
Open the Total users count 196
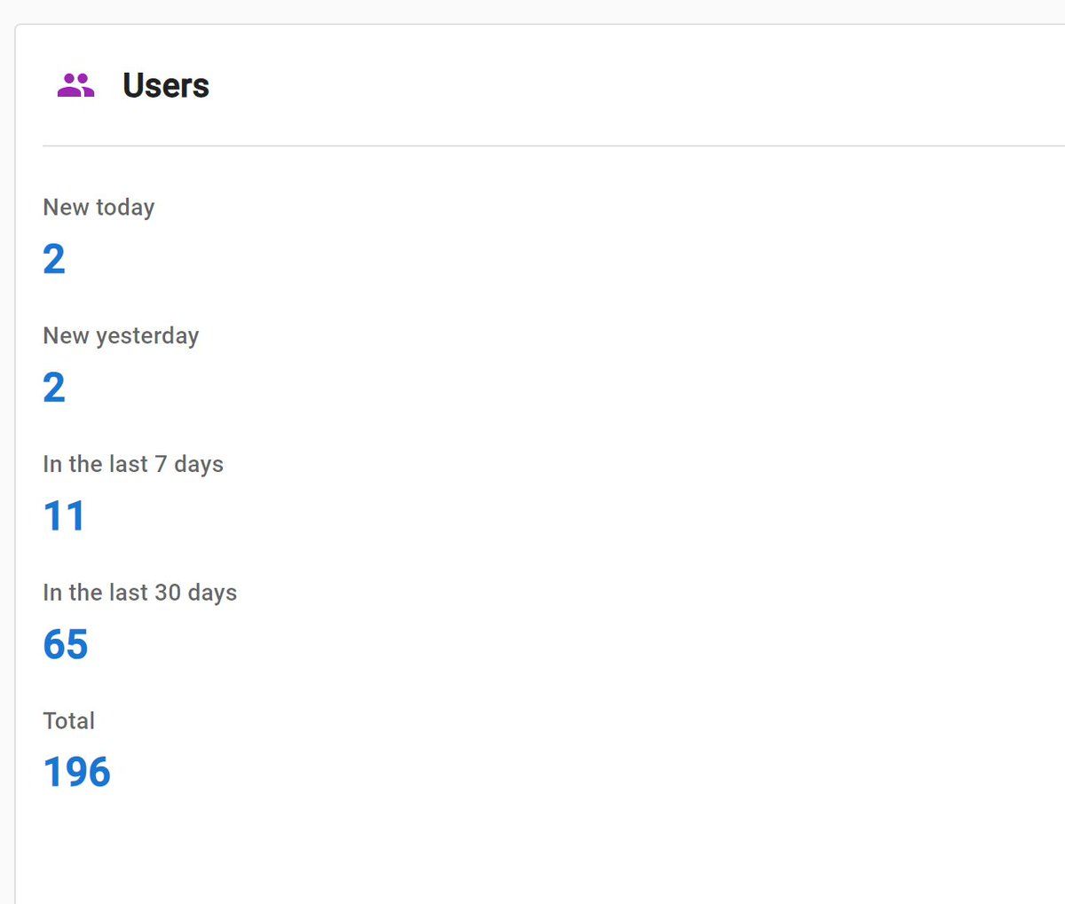[x=77, y=773]
